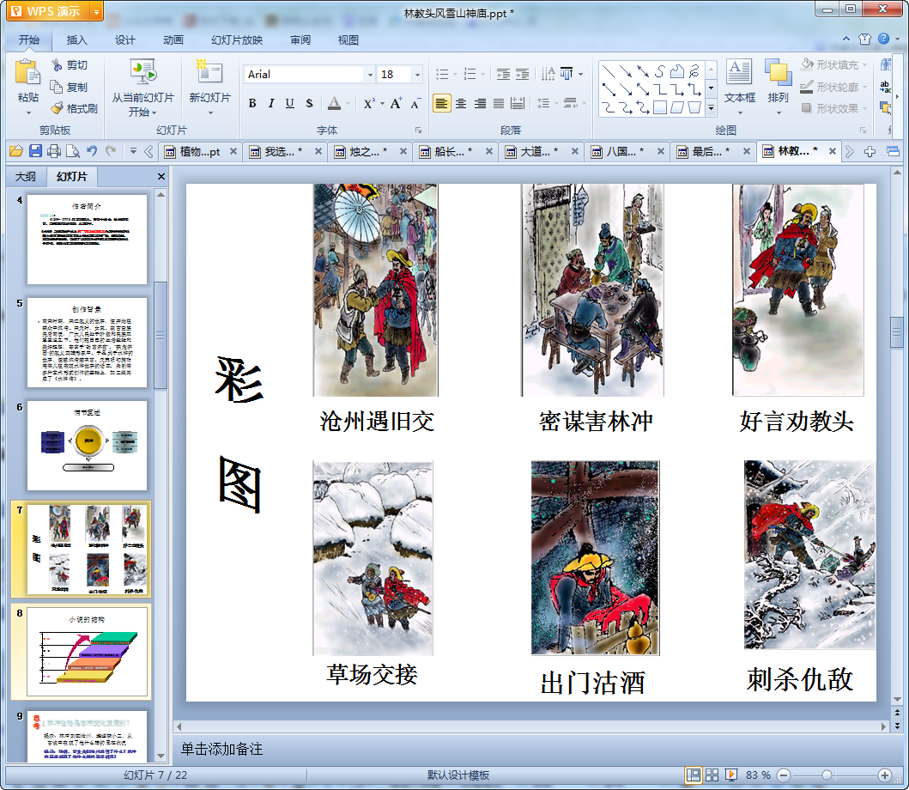Image resolution: width=909 pixels, height=790 pixels.
Task: Increase paragraph indent icon
Action: tap(523, 74)
